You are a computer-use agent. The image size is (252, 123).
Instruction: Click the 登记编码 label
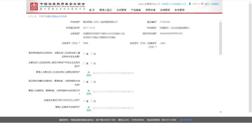click(x=151, y=22)
